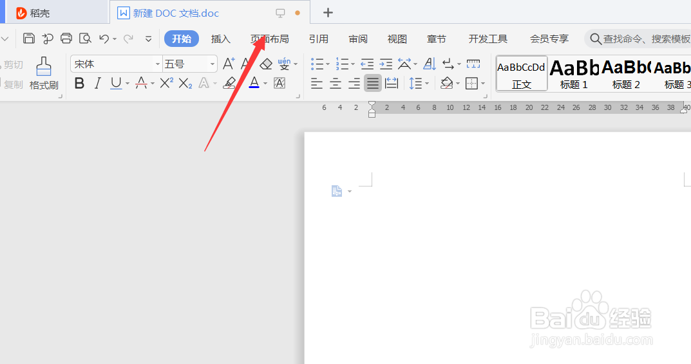Click the Borders icon
Screen dimensions: 691x364
point(471,83)
